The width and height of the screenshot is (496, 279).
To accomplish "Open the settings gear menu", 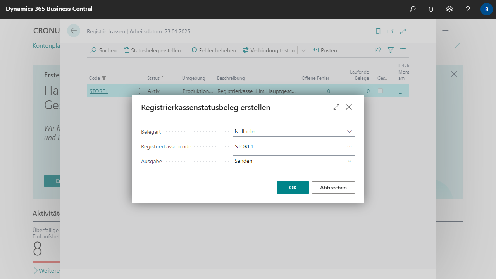I will pos(449,9).
